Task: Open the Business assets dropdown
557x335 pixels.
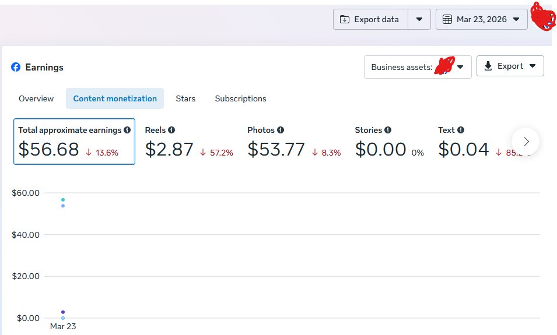Action: [418, 67]
